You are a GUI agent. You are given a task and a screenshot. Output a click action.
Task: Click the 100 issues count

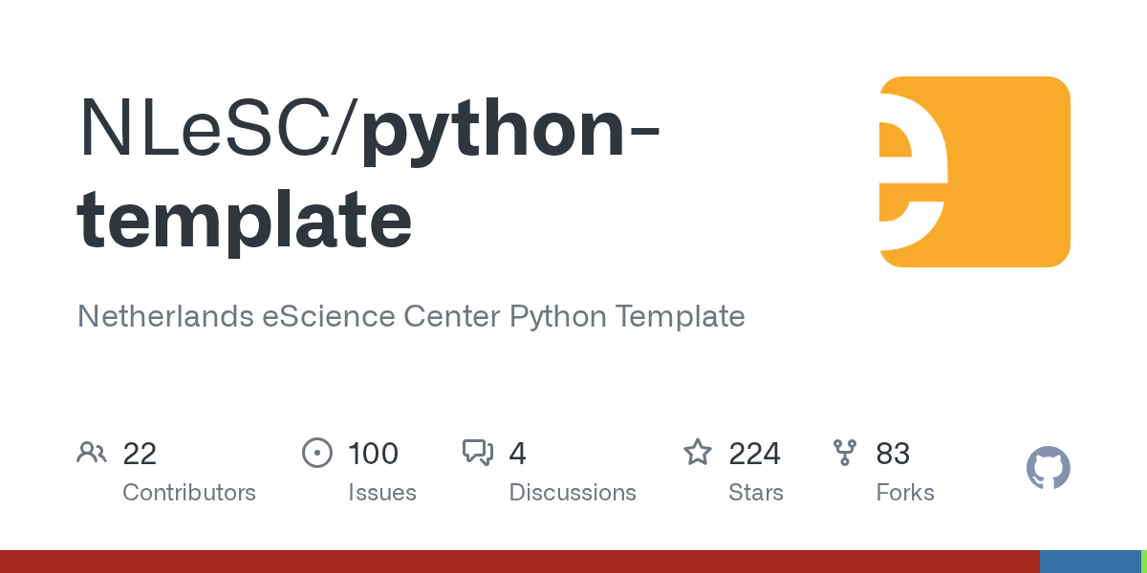tap(373, 453)
